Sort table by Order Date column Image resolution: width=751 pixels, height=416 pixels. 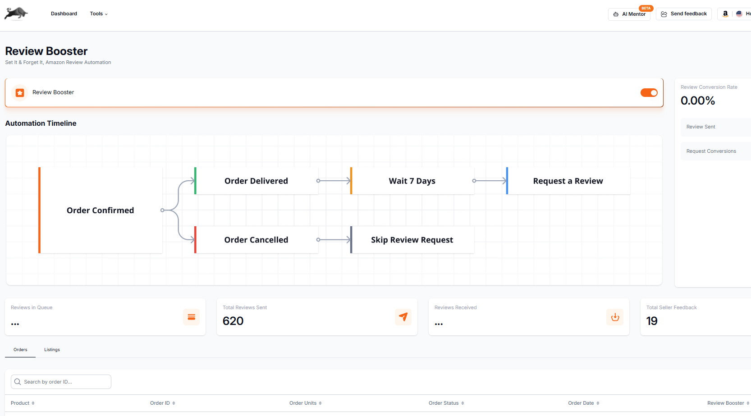pos(584,403)
